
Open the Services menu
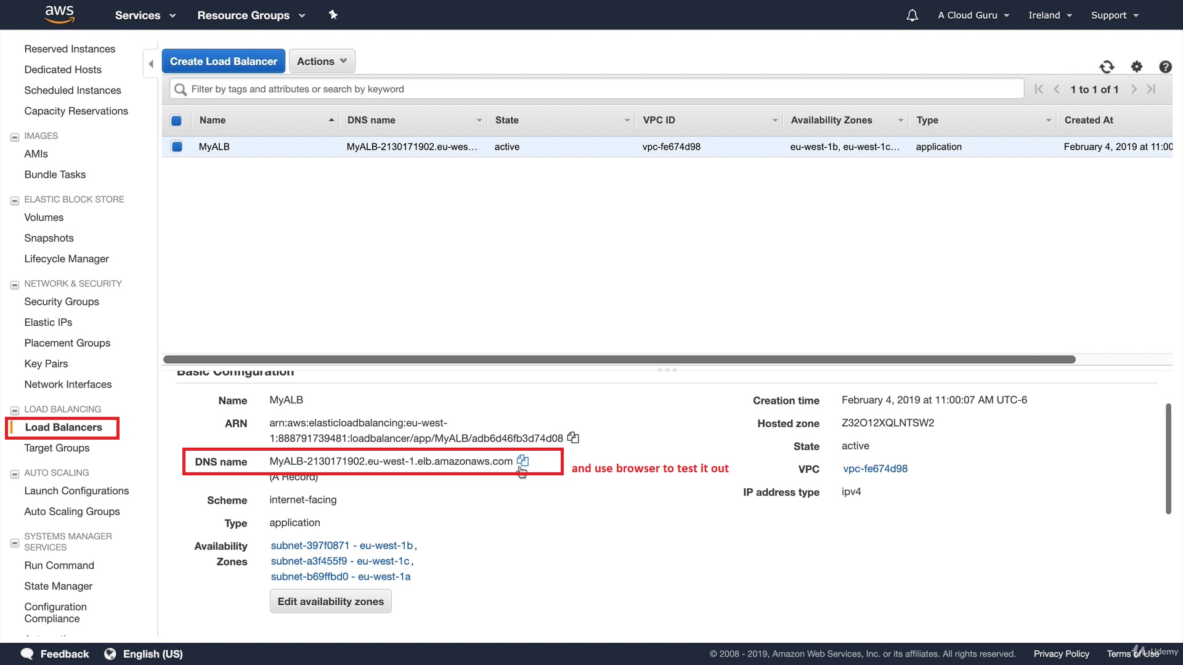[145, 15]
